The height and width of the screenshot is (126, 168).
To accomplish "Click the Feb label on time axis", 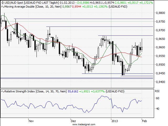I will (x=144, y=121).
